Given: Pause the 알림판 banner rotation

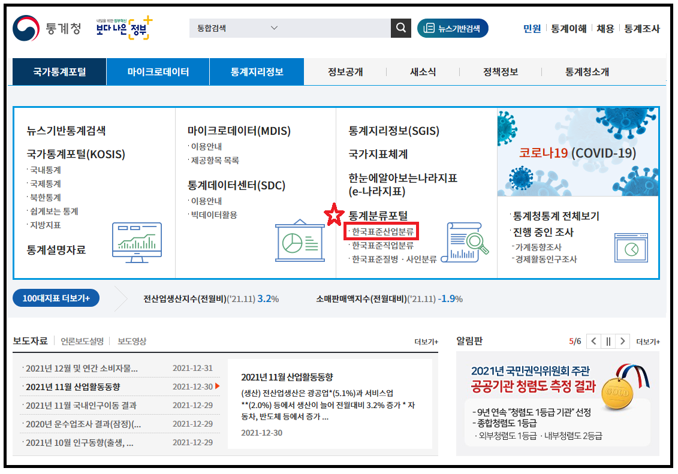Looking at the screenshot, I should [x=608, y=342].
